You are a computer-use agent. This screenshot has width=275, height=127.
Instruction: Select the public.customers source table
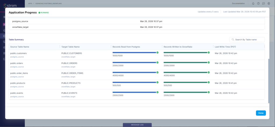tap(19, 53)
